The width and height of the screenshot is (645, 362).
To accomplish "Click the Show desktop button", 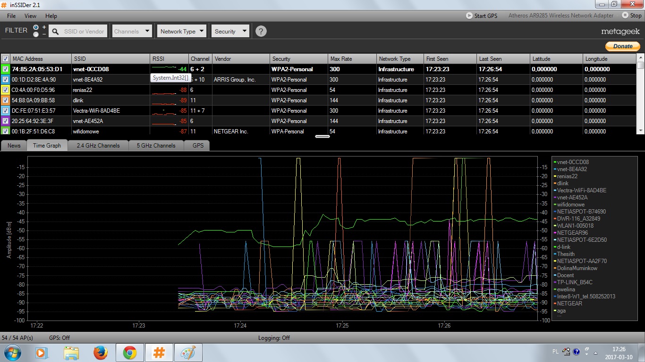I will click(x=641, y=353).
